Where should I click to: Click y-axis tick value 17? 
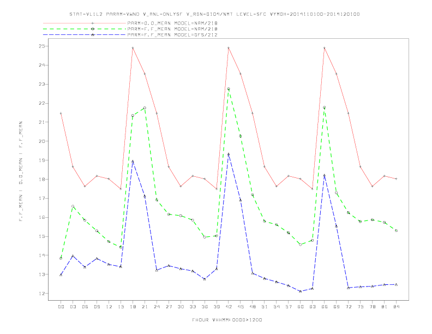tap(42, 198)
